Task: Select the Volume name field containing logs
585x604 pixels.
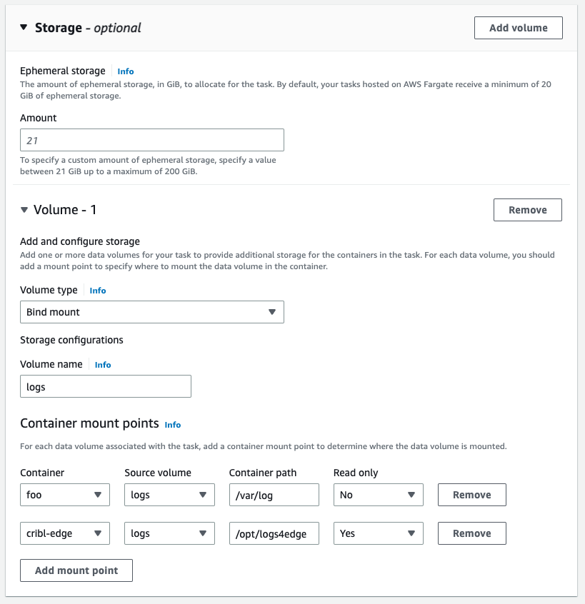Action: click(105, 386)
